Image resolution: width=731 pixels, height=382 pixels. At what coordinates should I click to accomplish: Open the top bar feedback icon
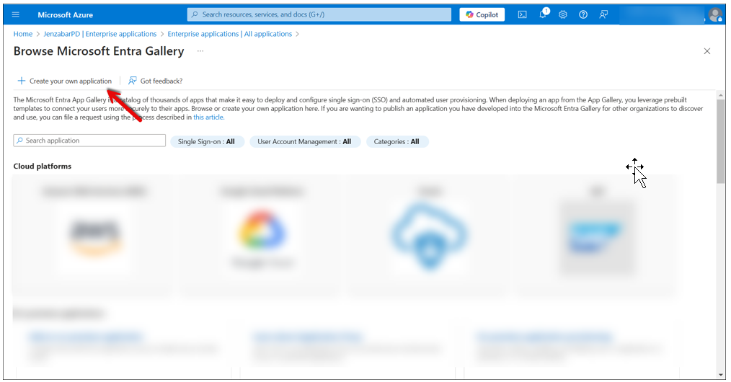pos(603,14)
